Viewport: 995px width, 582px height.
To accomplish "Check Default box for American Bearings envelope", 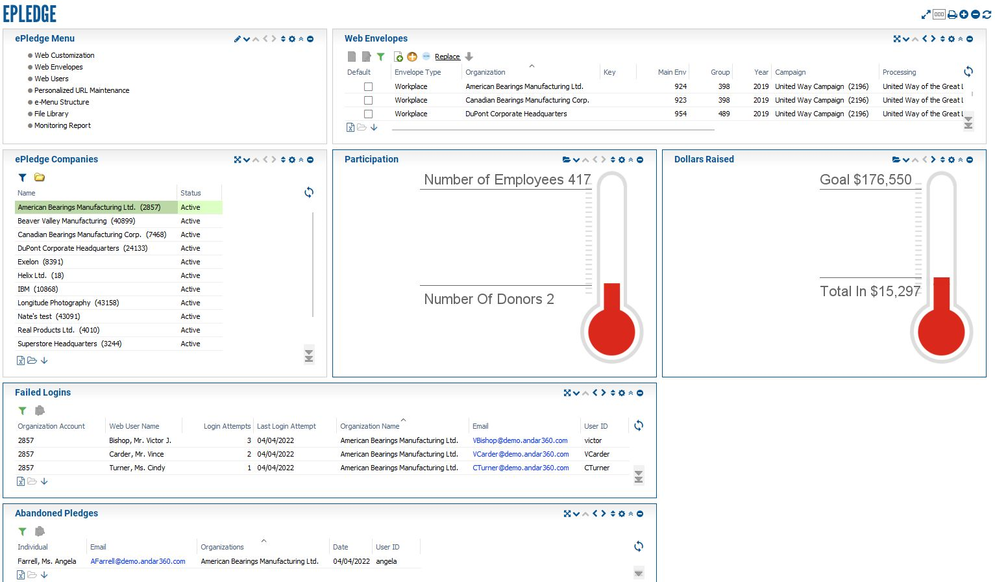I will tap(368, 86).
